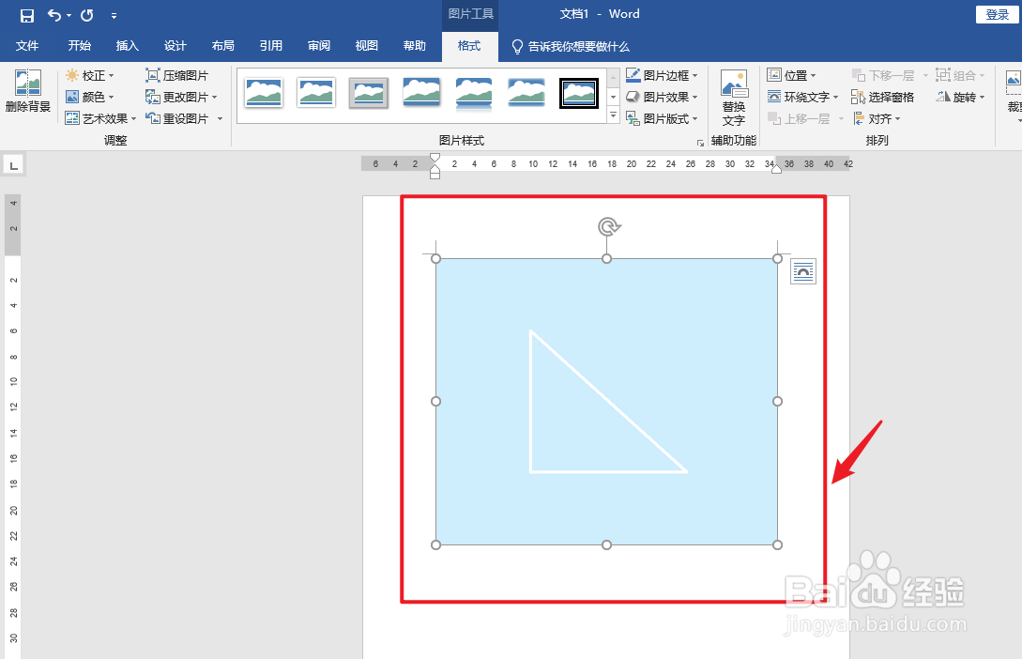The image size is (1022, 659).
Task: Click the 登录 sign-in button
Action: (998, 14)
